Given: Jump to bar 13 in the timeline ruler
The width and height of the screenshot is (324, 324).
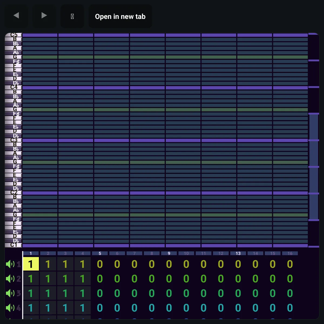Looking at the screenshot, I should [x=238, y=253].
